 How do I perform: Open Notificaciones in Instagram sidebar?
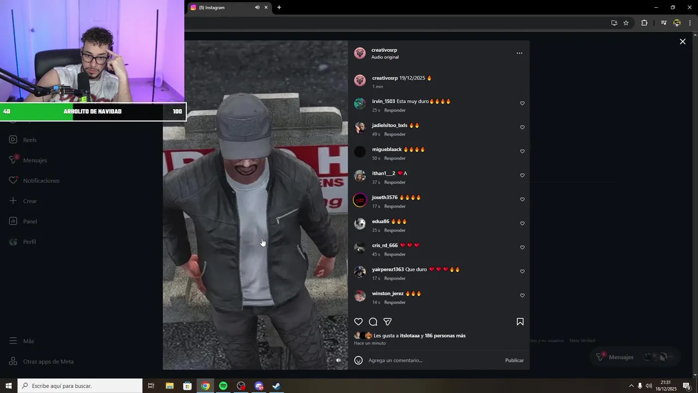tap(34, 181)
